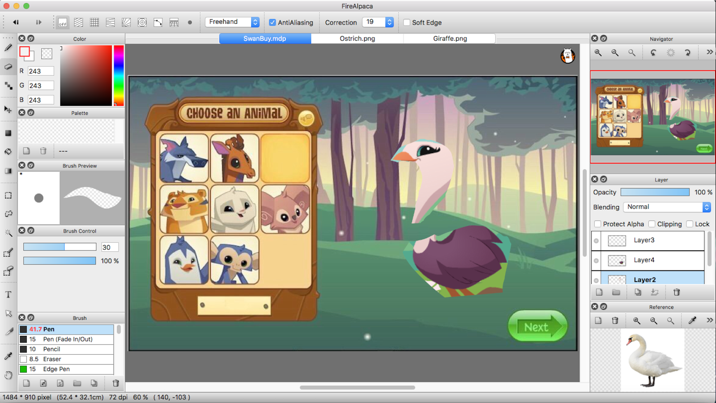The width and height of the screenshot is (716, 403).
Task: Select the Magic Wand tool
Action: (8, 233)
